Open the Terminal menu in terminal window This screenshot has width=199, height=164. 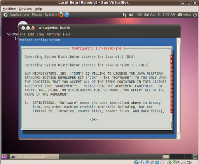click(x=54, y=34)
